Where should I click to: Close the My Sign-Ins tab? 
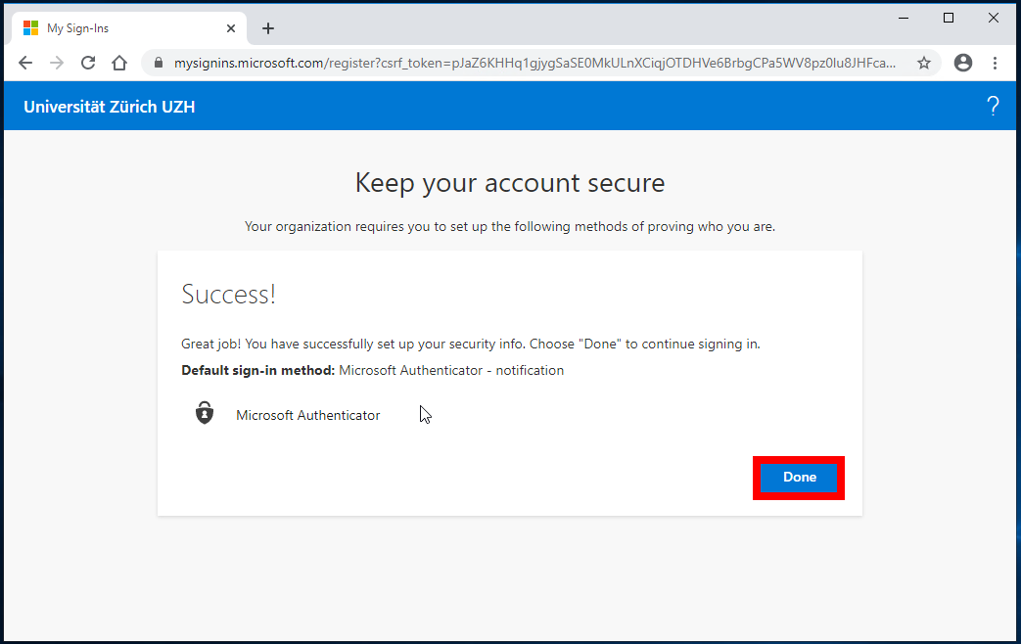point(231,28)
